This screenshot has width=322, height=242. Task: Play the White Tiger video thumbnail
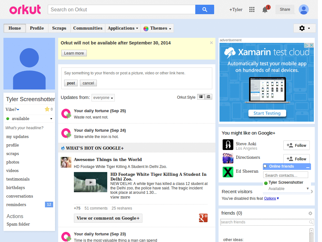91,182
